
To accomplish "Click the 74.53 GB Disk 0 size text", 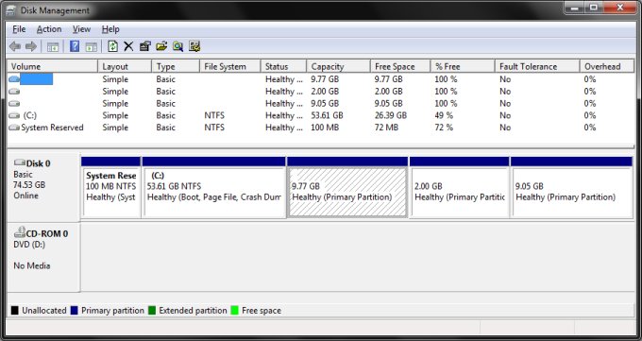I will pos(29,185).
